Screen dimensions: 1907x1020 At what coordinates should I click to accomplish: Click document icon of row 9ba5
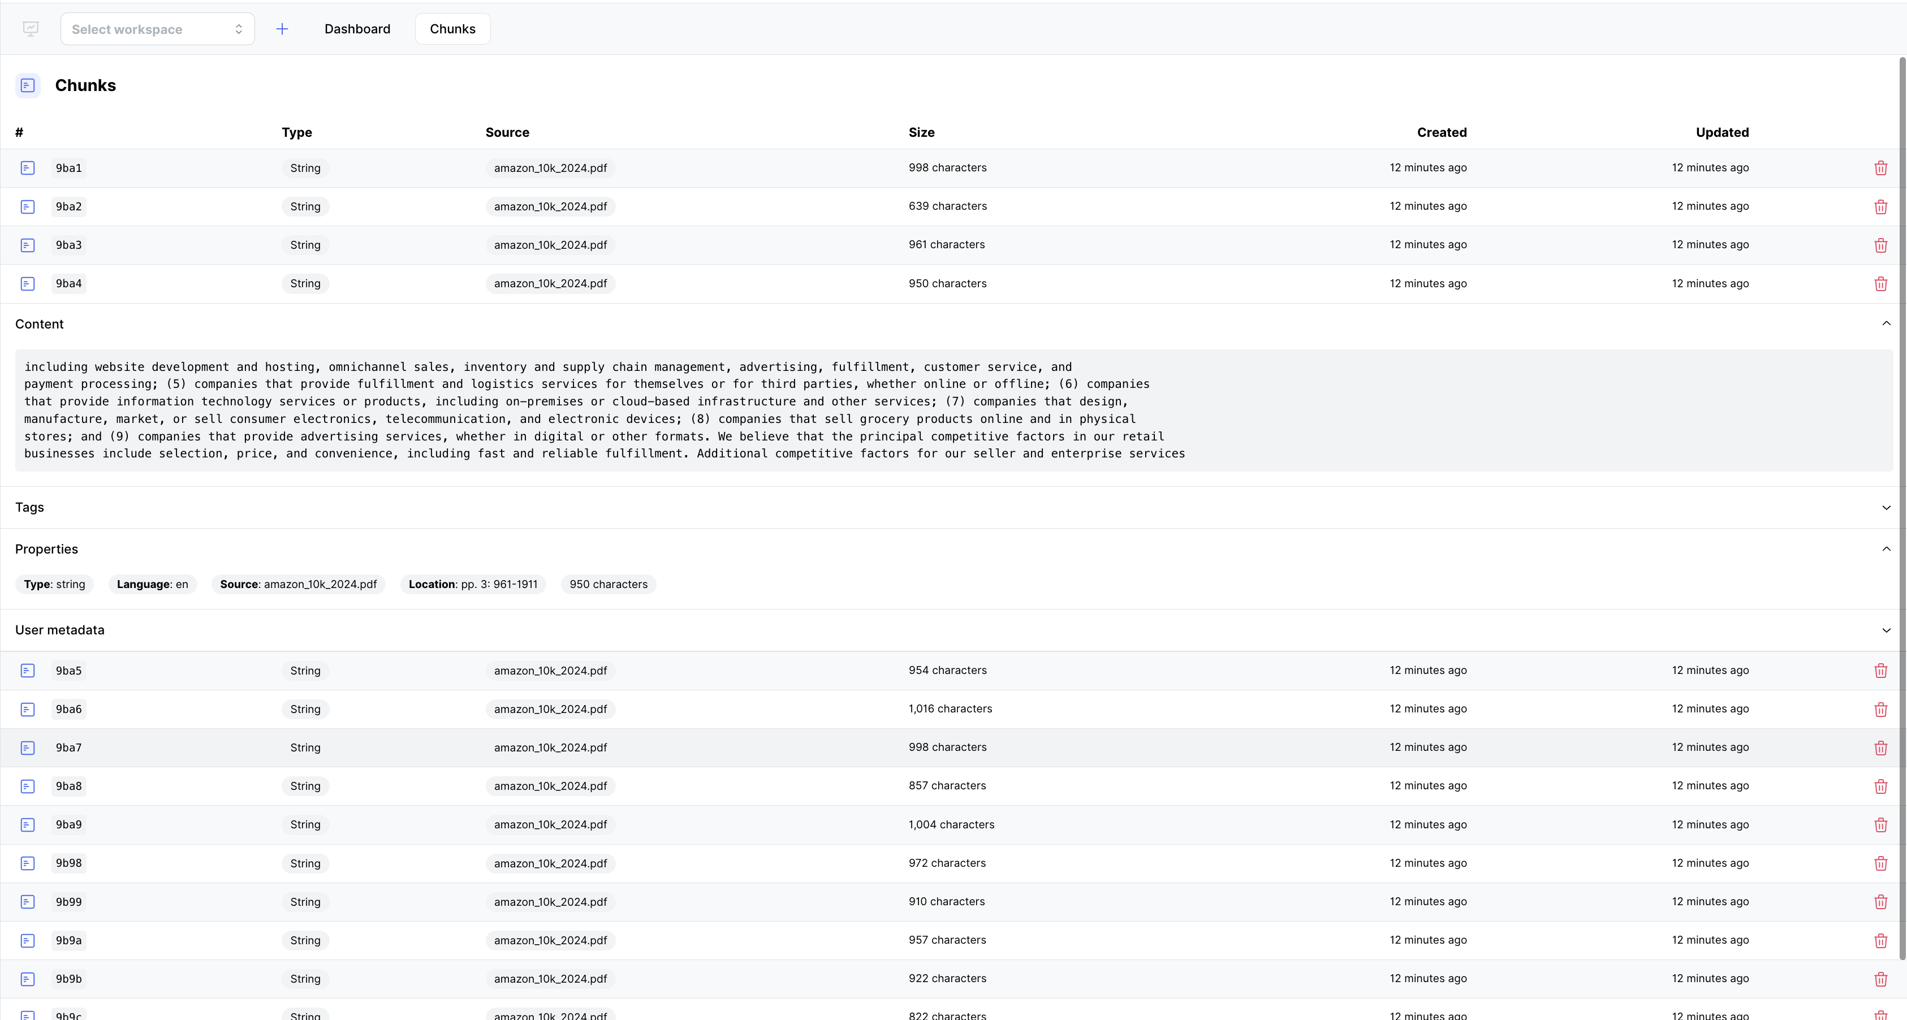click(27, 671)
